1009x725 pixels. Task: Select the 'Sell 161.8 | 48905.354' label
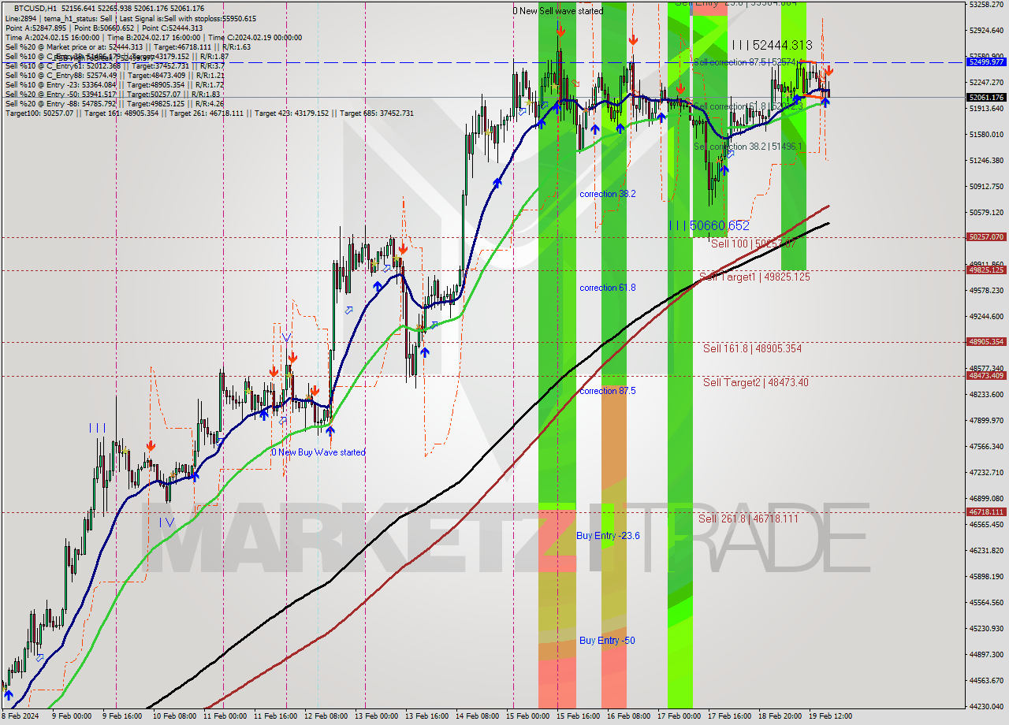click(x=752, y=348)
